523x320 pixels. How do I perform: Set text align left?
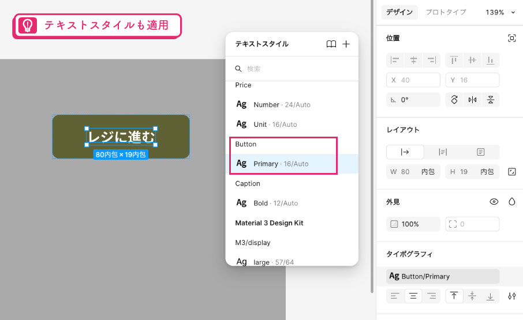coord(395,296)
